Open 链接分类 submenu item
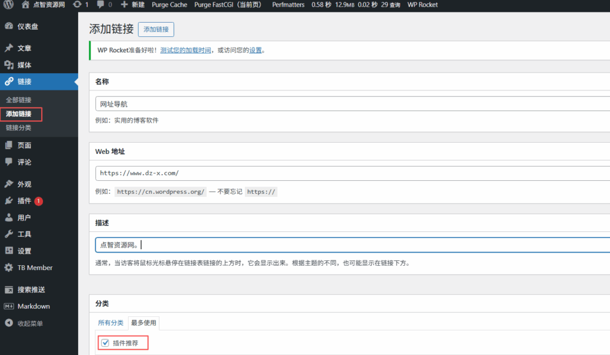The height and width of the screenshot is (355, 610). (x=18, y=127)
